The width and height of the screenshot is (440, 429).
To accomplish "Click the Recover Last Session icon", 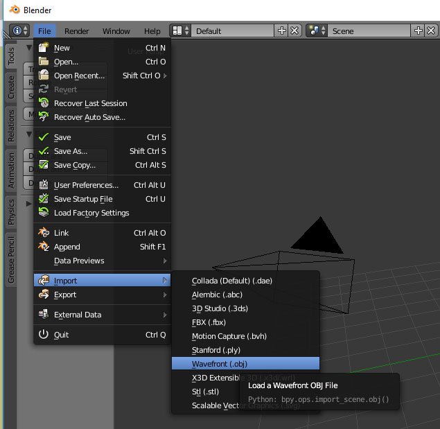I will point(44,103).
